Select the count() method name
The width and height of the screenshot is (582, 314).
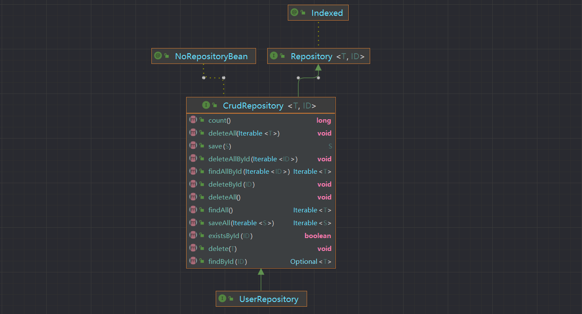[x=220, y=121]
